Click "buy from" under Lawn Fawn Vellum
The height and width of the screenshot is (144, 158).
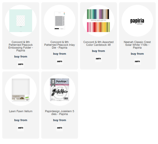pos(21,120)
